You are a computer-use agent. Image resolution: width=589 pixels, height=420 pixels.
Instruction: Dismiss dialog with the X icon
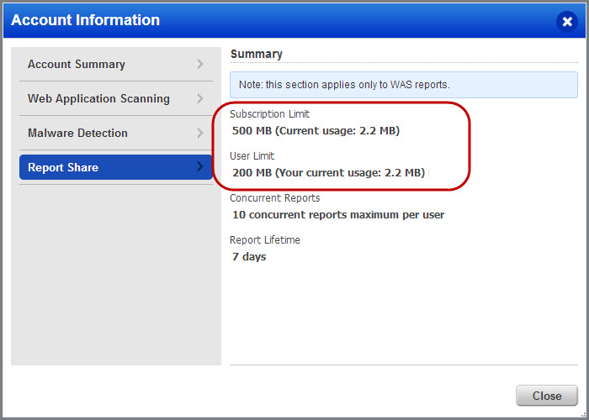coord(567,22)
